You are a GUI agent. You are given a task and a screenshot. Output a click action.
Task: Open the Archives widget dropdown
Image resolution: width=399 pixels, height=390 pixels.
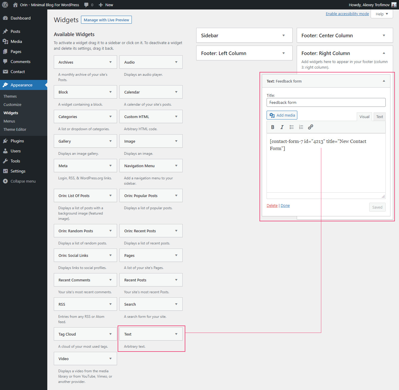(111, 62)
